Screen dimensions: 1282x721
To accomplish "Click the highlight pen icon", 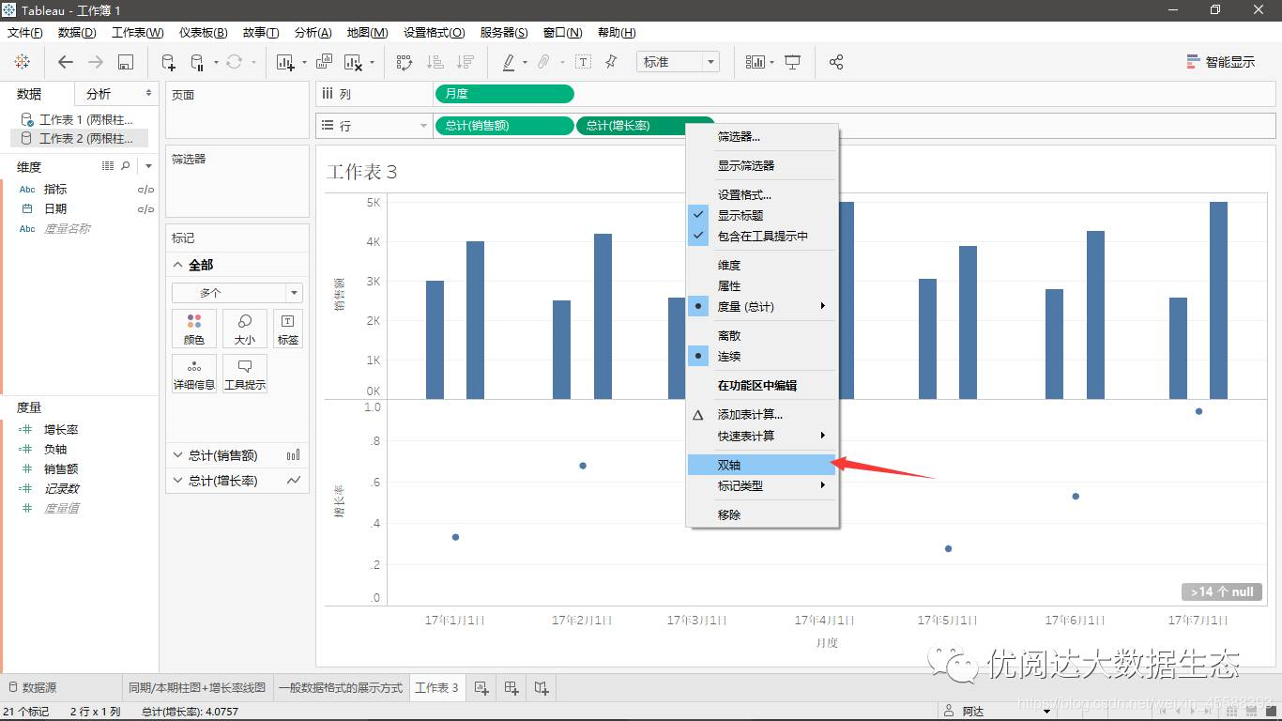I will [x=509, y=62].
